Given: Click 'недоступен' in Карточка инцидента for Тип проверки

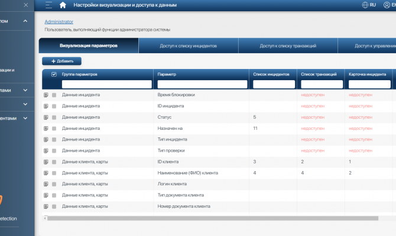Looking at the screenshot, I should (x=361, y=150).
